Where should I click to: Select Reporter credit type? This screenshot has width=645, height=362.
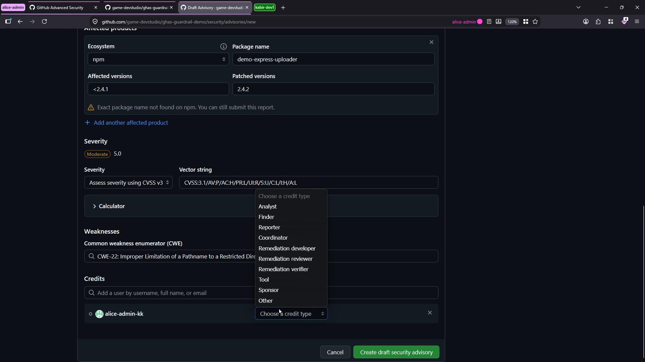point(291,228)
